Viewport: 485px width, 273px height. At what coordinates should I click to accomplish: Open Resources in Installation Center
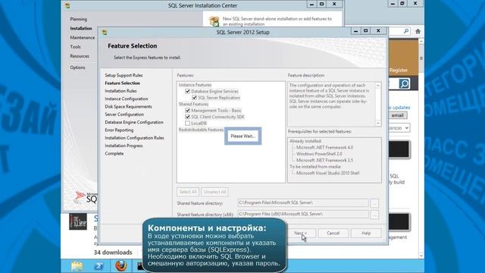tap(80, 56)
